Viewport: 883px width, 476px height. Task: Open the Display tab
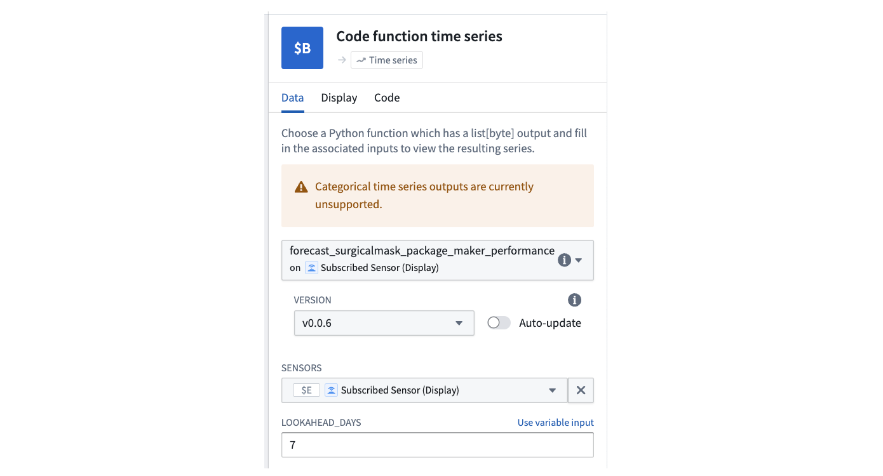pos(339,98)
